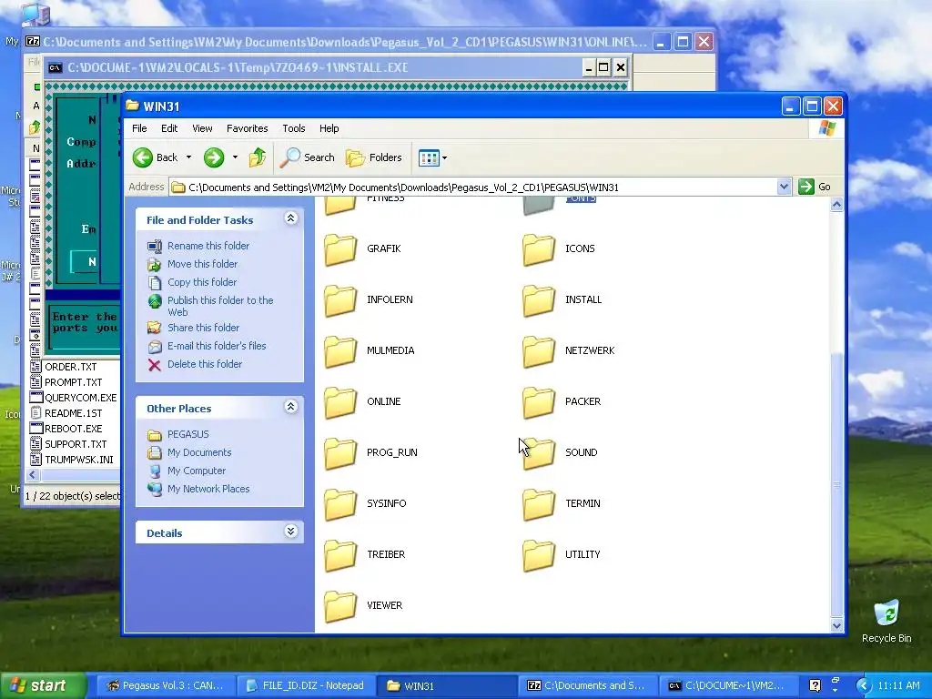Click the Go button

tap(815, 187)
